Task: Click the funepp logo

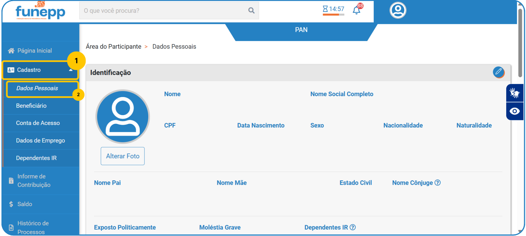Action: (x=40, y=12)
